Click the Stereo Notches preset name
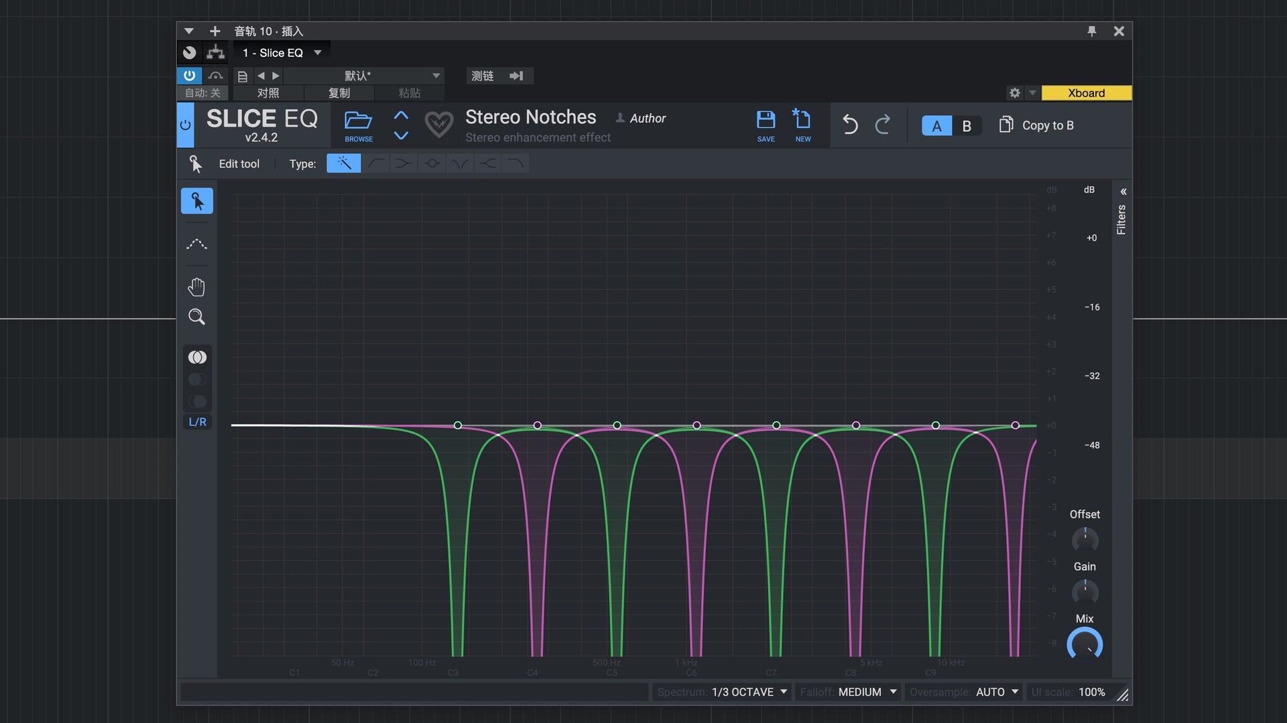This screenshot has width=1287, height=723. (531, 117)
